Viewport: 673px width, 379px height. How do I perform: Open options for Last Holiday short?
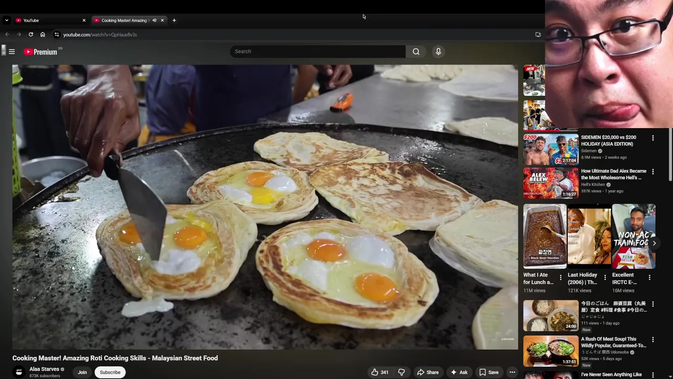point(605,277)
